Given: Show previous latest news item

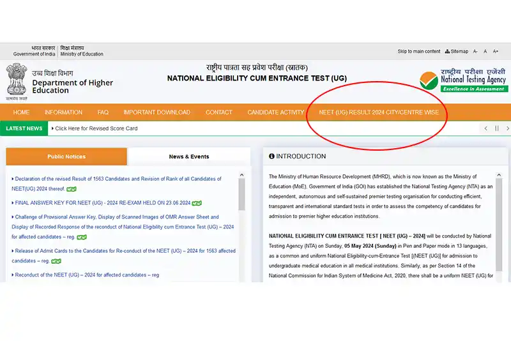Looking at the screenshot, I should [485, 128].
